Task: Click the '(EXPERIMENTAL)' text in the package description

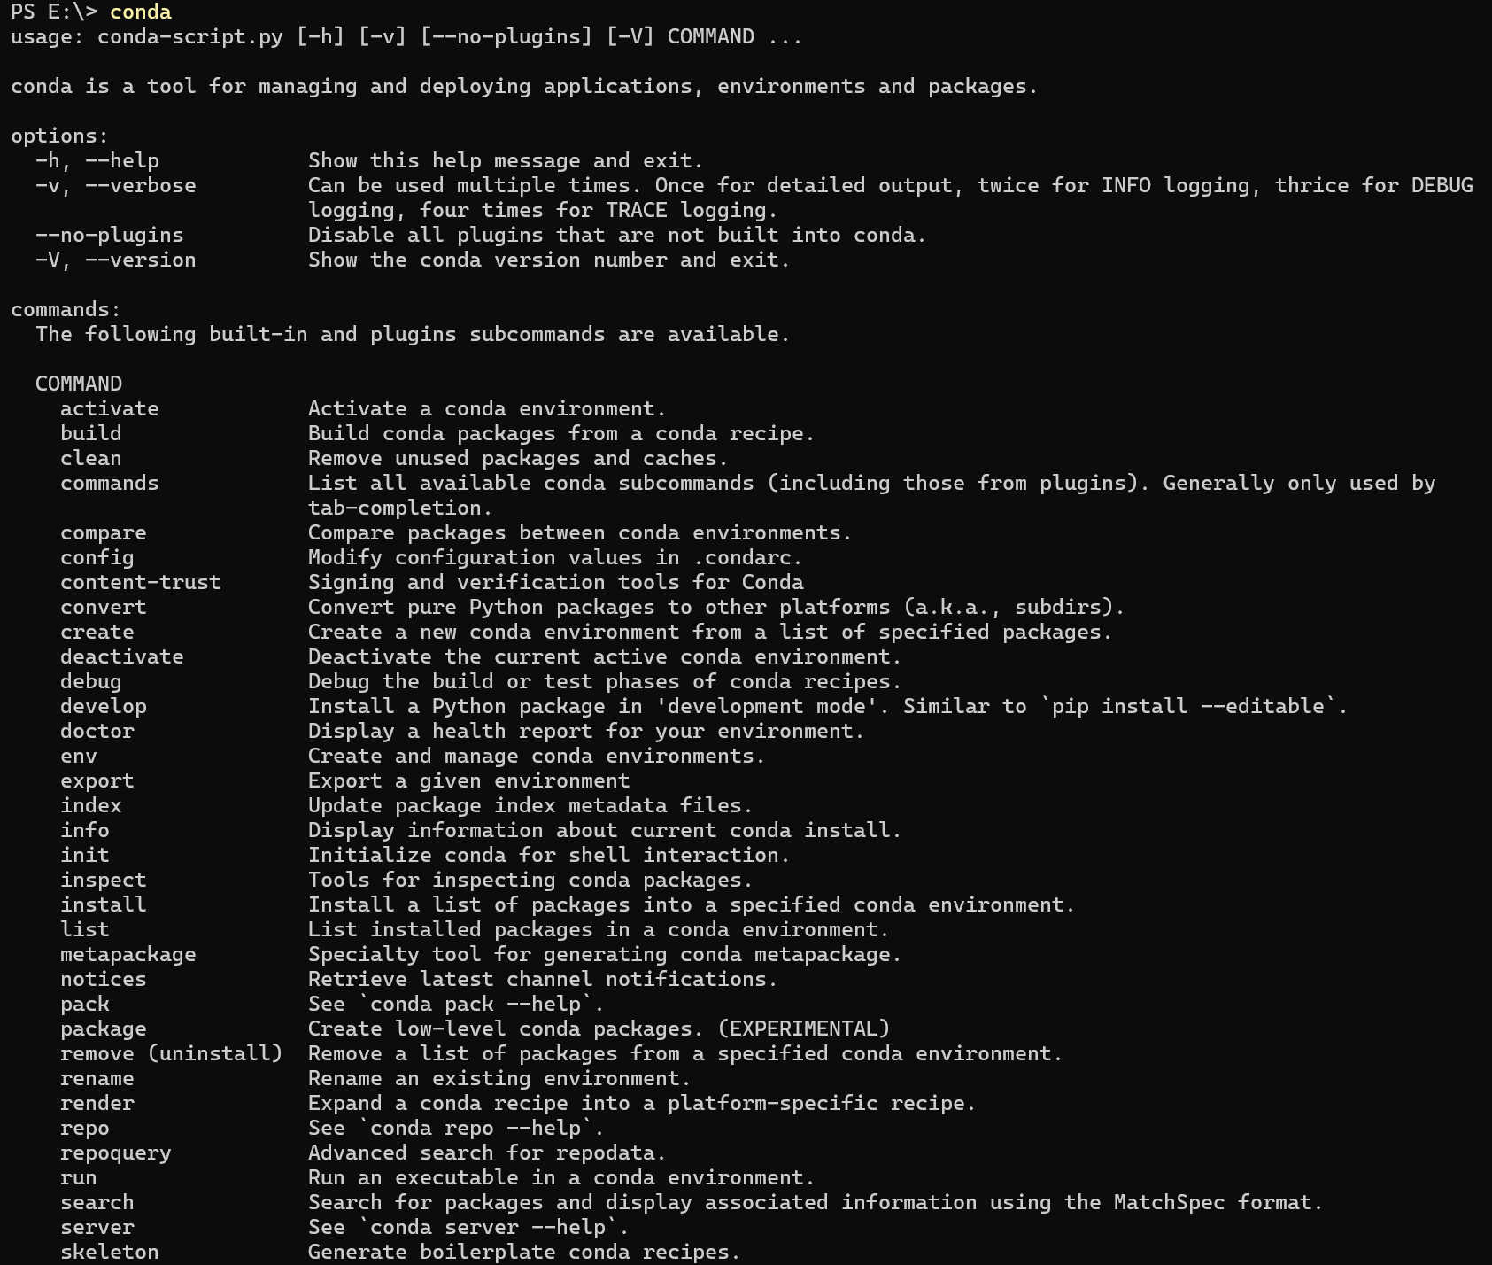Action: [804, 1028]
